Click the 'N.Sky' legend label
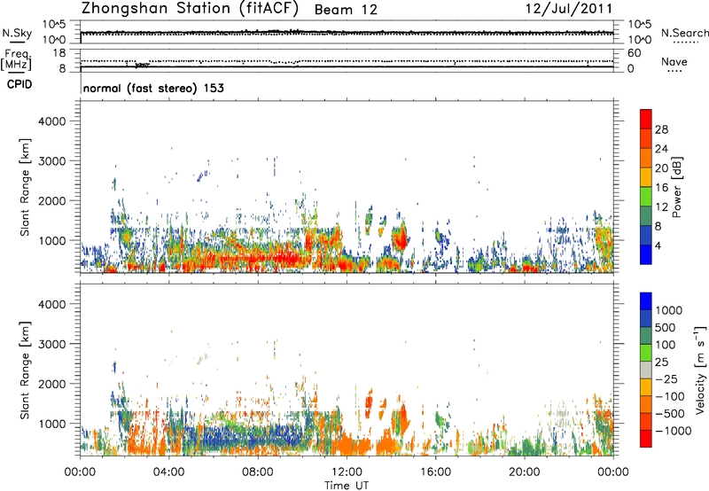 [17, 33]
